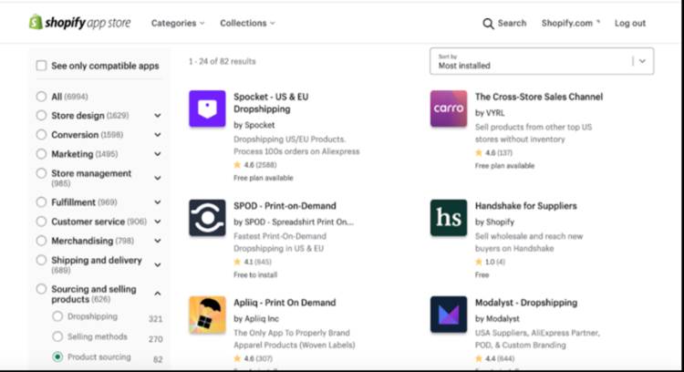Open the Shopify app store logo
The height and width of the screenshot is (372, 684).
click(80, 22)
